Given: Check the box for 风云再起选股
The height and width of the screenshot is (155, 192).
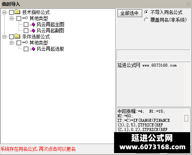Looking at the screenshot, I should tap(26, 49).
